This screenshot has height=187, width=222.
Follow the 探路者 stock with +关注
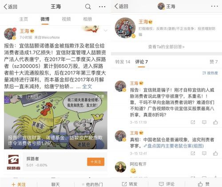(x=96, y=162)
